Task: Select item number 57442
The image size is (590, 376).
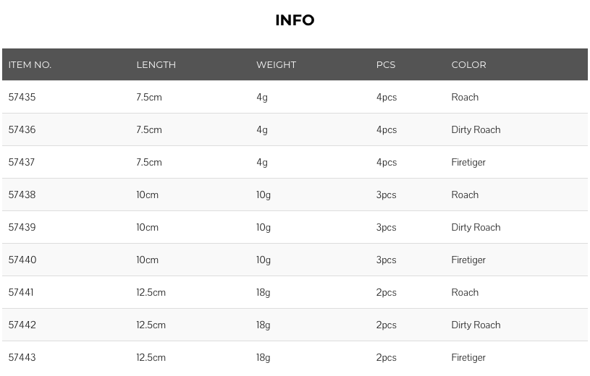Action: [x=22, y=325]
